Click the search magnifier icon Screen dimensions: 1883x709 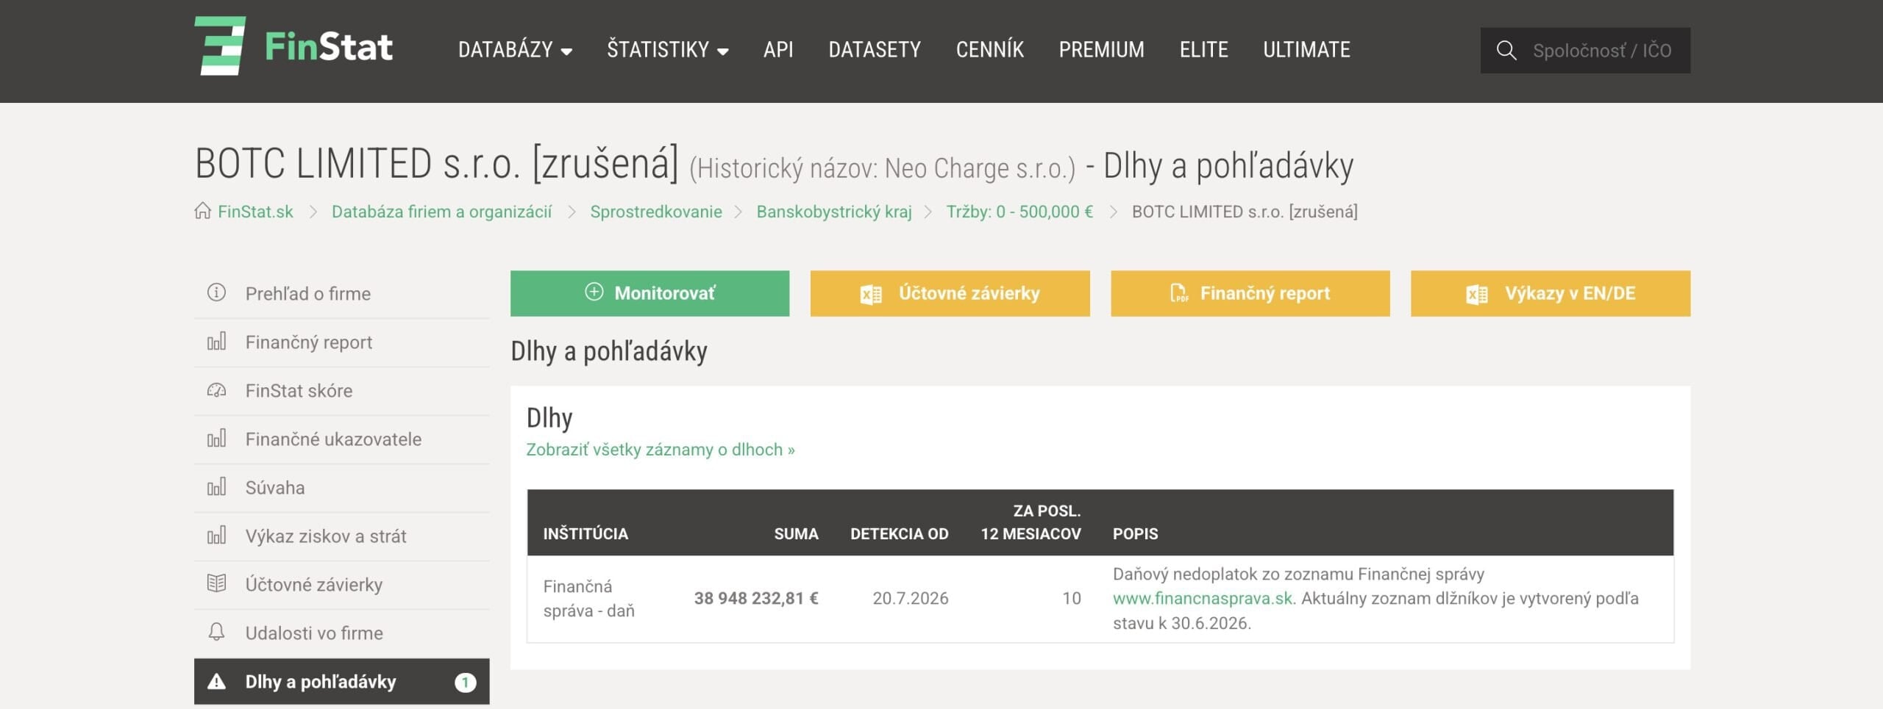click(x=1506, y=50)
